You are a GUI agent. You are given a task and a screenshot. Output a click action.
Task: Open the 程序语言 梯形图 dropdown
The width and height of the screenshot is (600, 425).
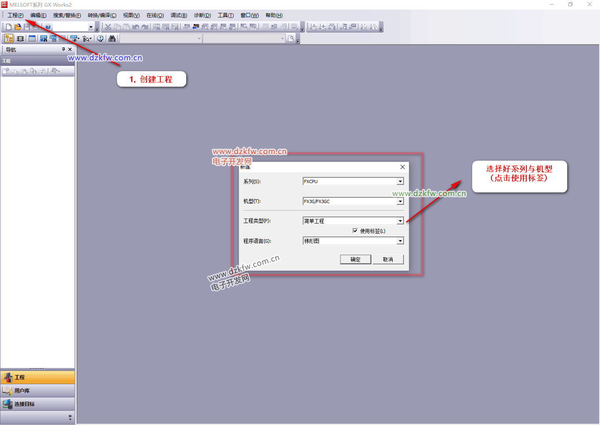(400, 241)
